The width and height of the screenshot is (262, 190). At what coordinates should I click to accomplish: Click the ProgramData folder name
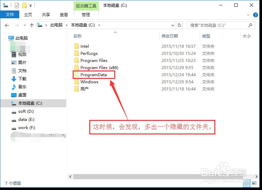[x=93, y=75]
